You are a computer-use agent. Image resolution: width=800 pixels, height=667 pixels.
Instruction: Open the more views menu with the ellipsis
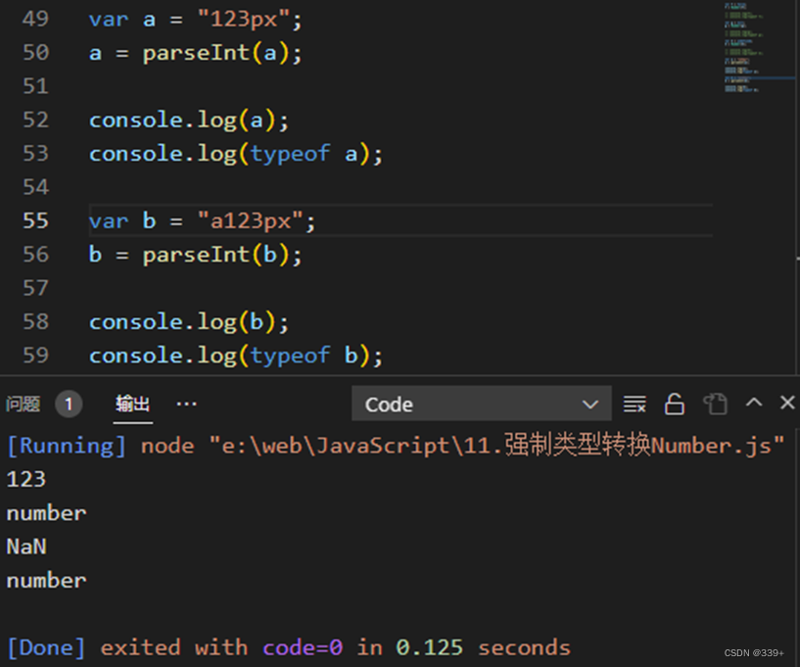coord(186,403)
